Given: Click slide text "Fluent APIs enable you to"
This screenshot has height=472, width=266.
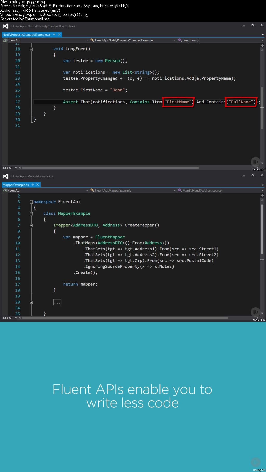Looking at the screenshot, I should (x=132, y=389).
